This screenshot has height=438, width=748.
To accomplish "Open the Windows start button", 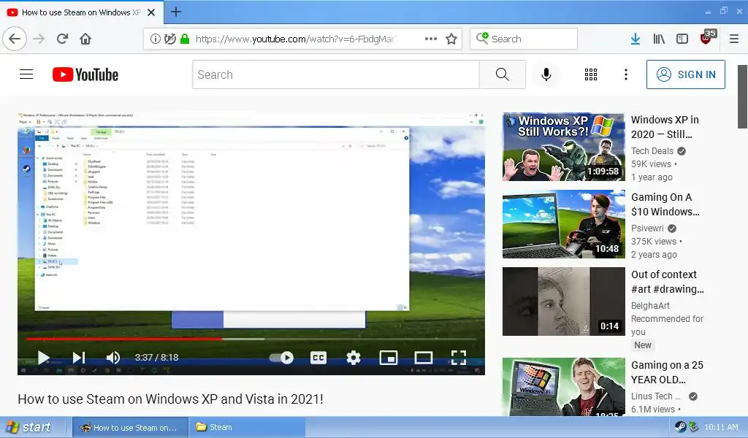I will [x=31, y=427].
